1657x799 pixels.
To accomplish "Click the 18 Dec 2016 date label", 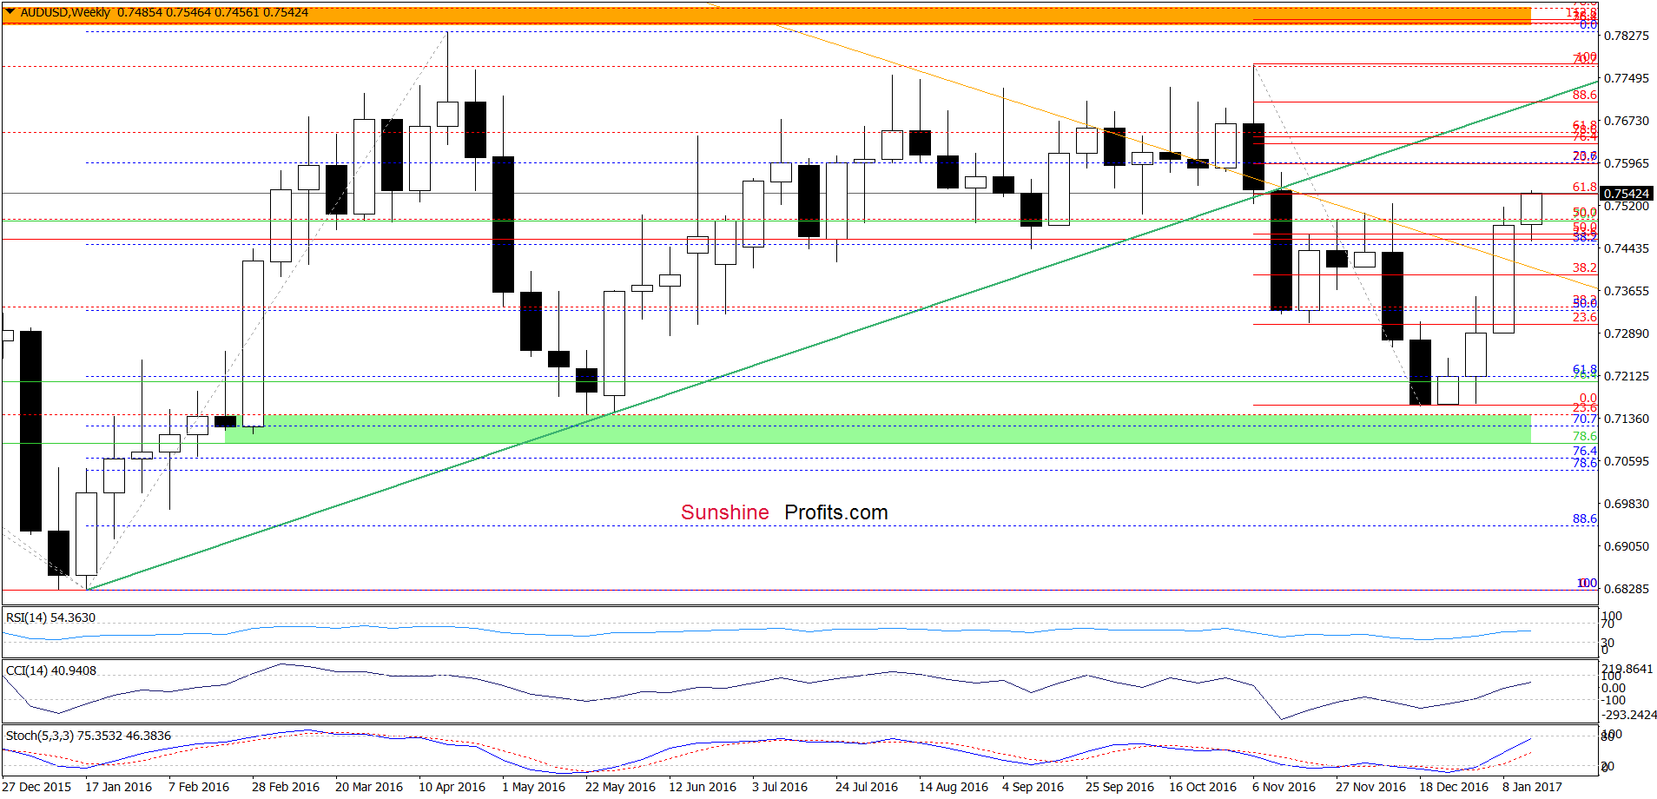I will (1454, 787).
